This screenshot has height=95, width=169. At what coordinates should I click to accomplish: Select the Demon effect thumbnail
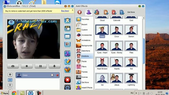[x=131, y=30]
